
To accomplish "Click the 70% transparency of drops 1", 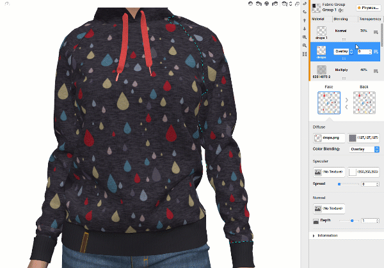I will (364, 31).
